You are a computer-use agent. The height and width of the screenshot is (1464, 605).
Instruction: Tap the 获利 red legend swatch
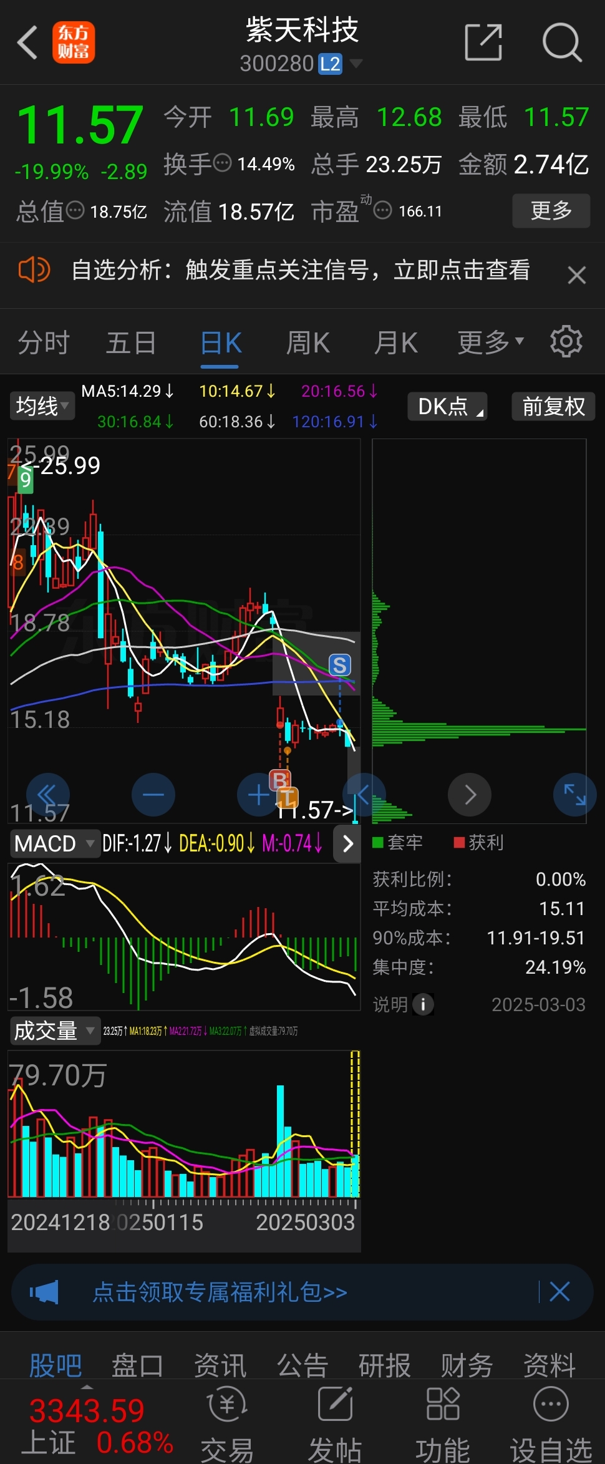pos(459,842)
